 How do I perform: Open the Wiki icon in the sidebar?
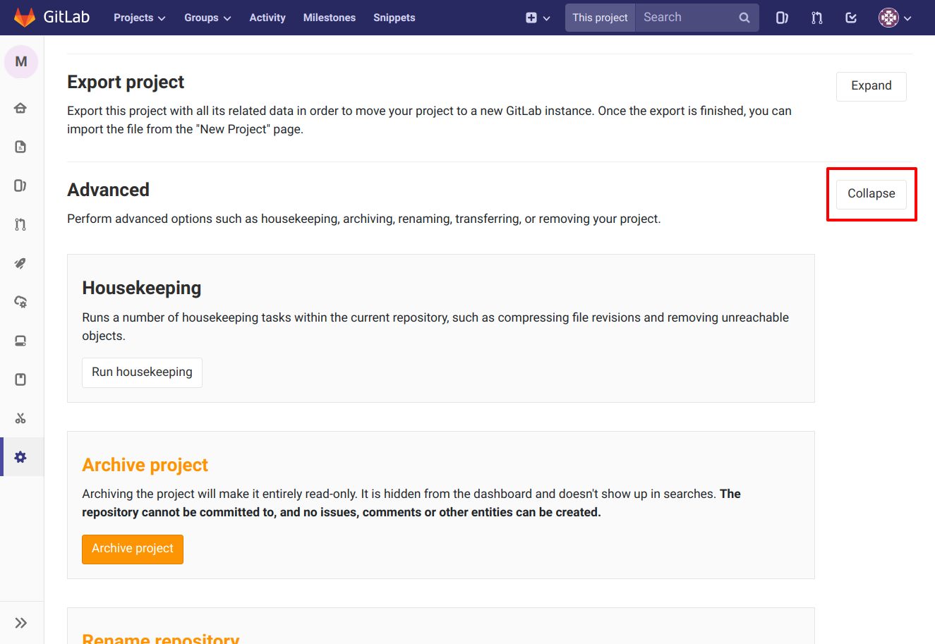tap(20, 379)
